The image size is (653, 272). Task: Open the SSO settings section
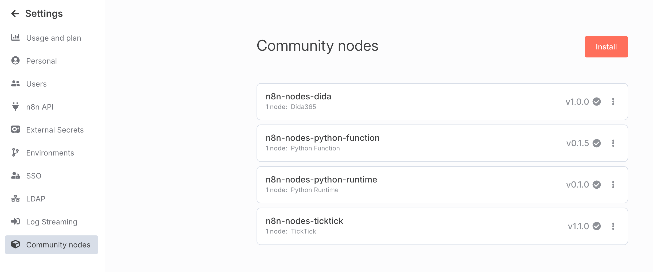(34, 176)
